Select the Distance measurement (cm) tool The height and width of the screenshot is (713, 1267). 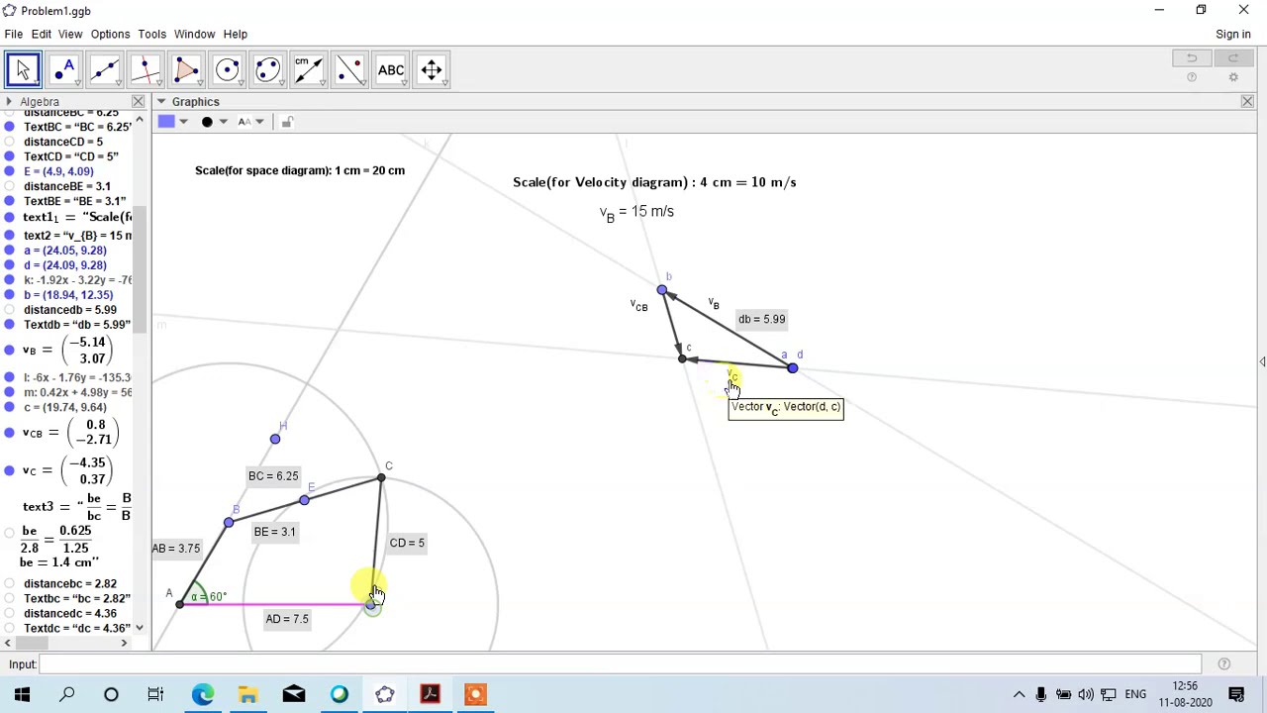(308, 69)
